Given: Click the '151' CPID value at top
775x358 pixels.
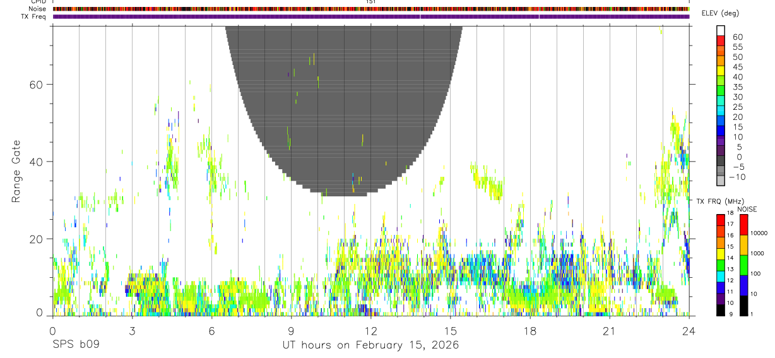Looking at the screenshot, I should 371,2.
